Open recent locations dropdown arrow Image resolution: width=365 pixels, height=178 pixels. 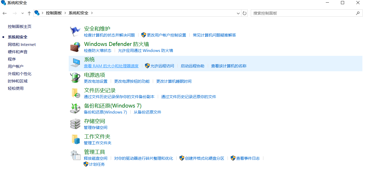[22, 13]
